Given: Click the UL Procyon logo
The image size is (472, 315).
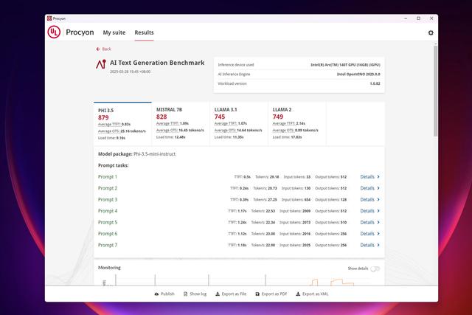Looking at the screenshot, I should pos(54,32).
